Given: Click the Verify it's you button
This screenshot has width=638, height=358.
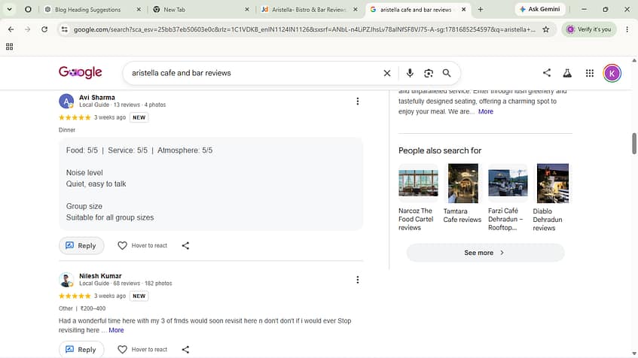Looking at the screenshot, I should pyautogui.click(x=589, y=29).
